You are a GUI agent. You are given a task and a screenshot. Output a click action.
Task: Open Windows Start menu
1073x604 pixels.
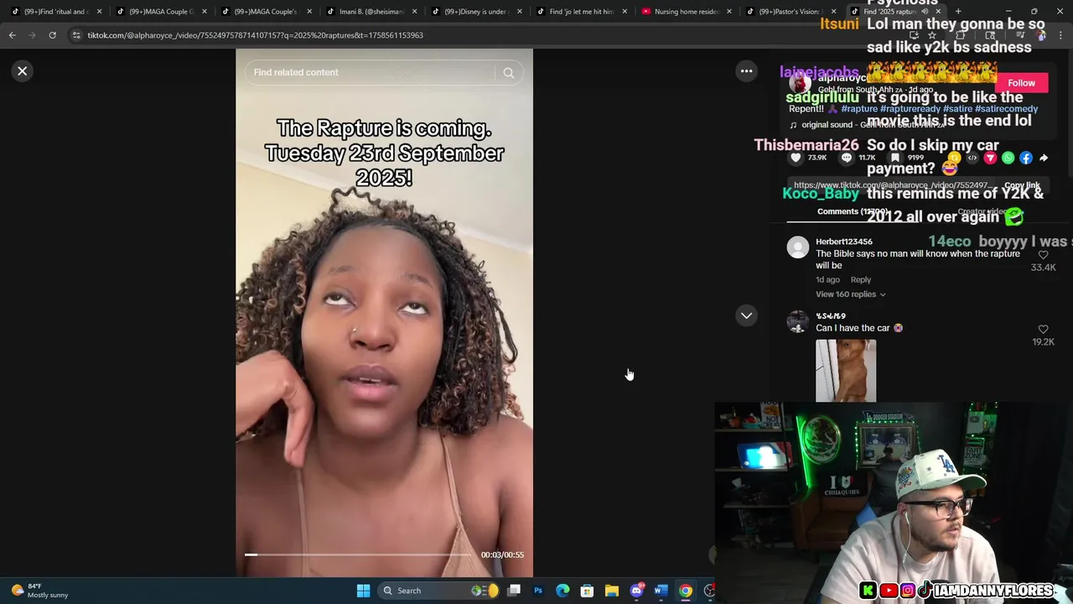tap(363, 591)
